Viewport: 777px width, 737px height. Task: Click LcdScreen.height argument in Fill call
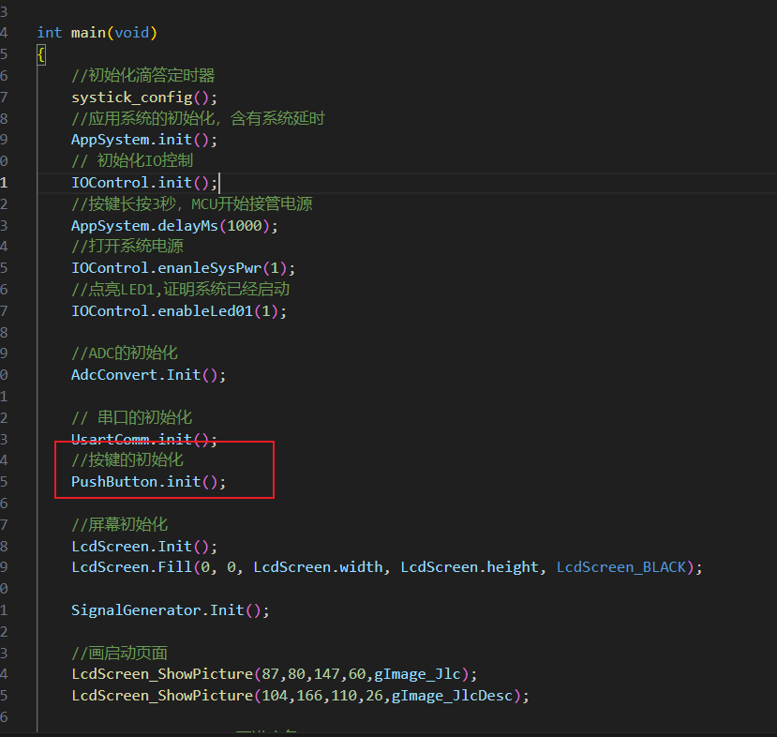pyautogui.click(x=470, y=567)
